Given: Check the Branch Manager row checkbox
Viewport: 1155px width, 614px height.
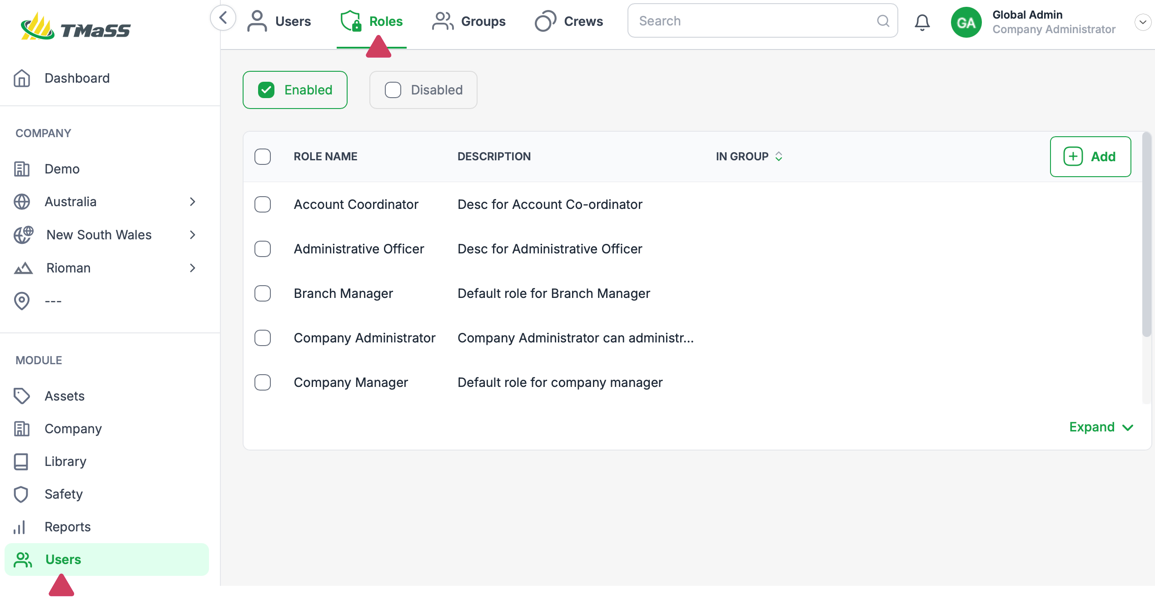Looking at the screenshot, I should (263, 293).
